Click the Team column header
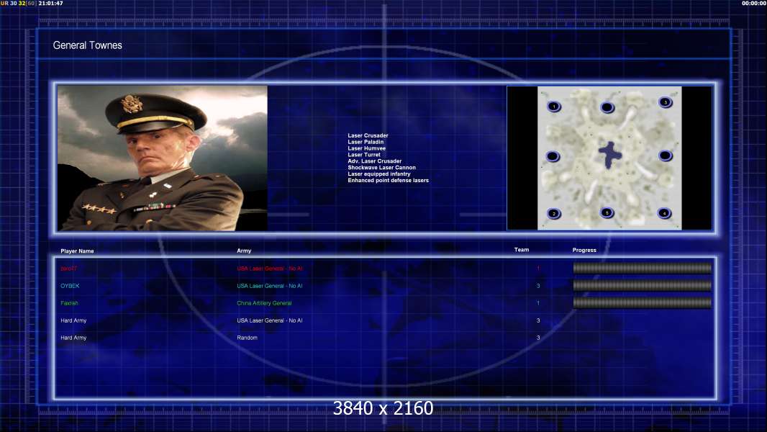 (x=522, y=250)
